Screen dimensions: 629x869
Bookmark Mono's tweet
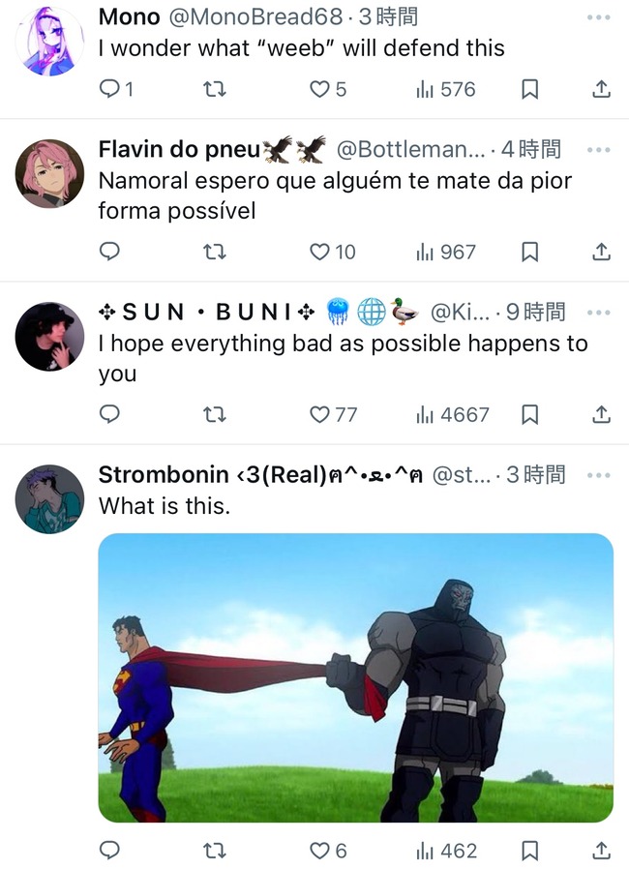(529, 89)
